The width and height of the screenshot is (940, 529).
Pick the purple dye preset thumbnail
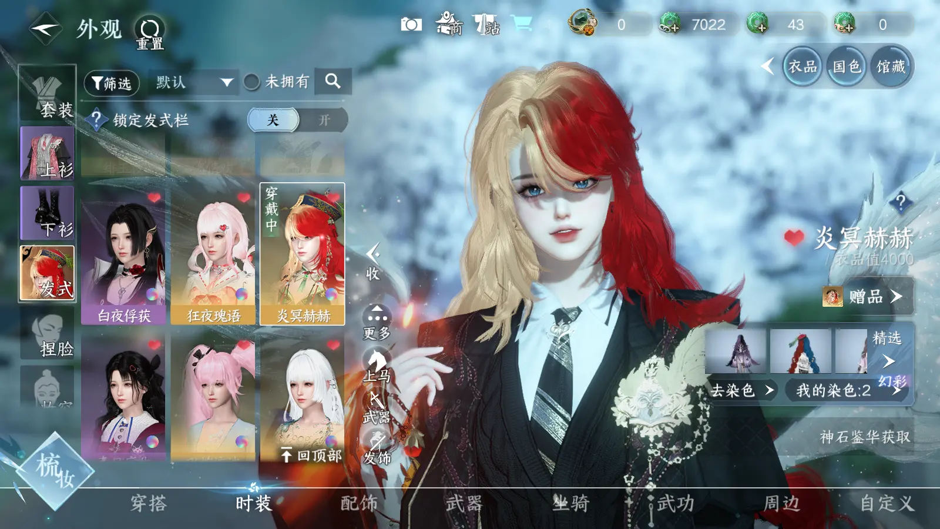coord(737,351)
